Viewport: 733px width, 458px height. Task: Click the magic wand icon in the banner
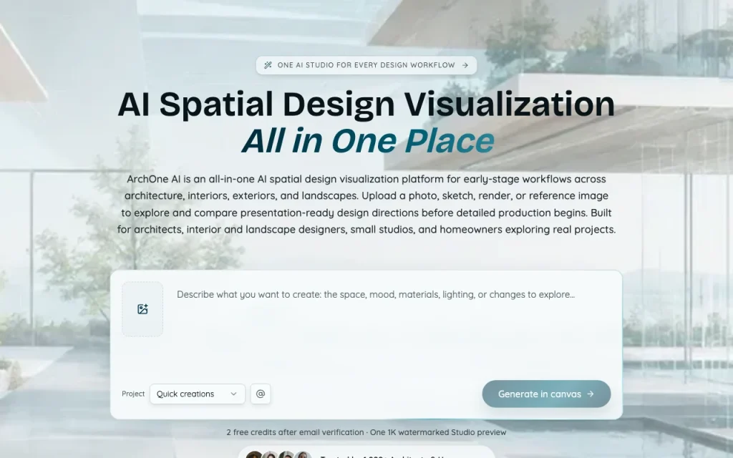pos(268,65)
